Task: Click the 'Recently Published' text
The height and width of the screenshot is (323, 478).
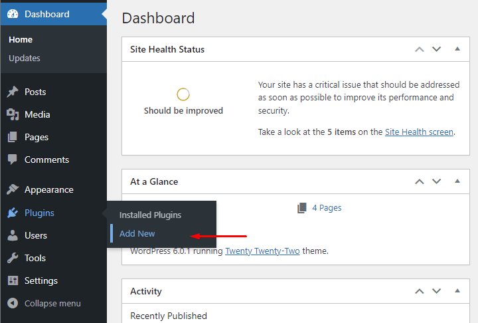Action: point(169,316)
